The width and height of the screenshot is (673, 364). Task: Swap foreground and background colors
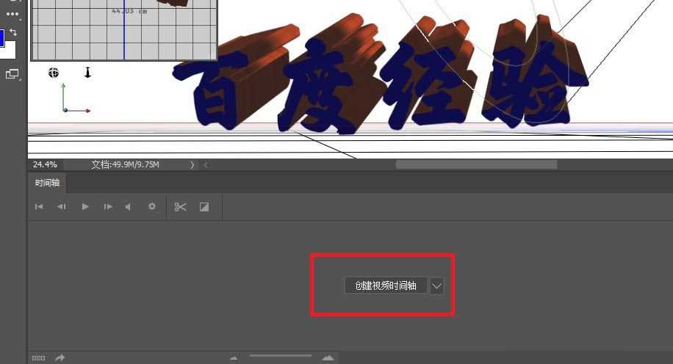pos(13,32)
